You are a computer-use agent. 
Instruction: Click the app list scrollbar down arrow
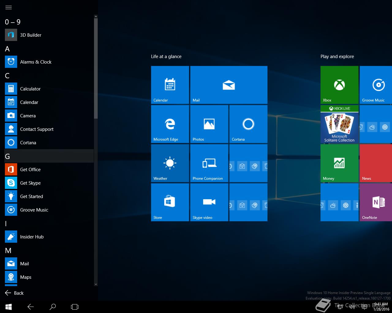coord(96,284)
